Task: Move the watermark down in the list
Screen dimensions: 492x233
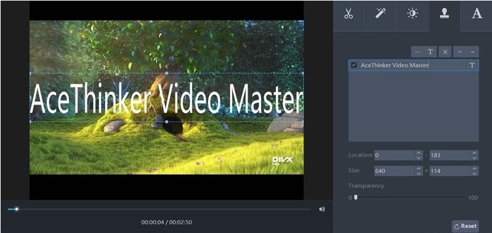Action: click(472, 52)
